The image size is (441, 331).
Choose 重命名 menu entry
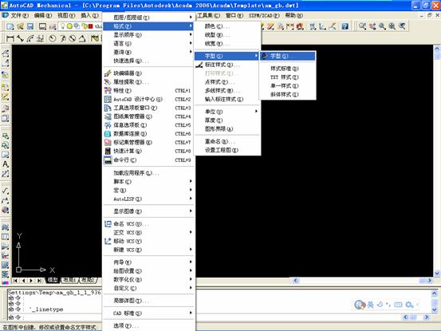coord(227,141)
